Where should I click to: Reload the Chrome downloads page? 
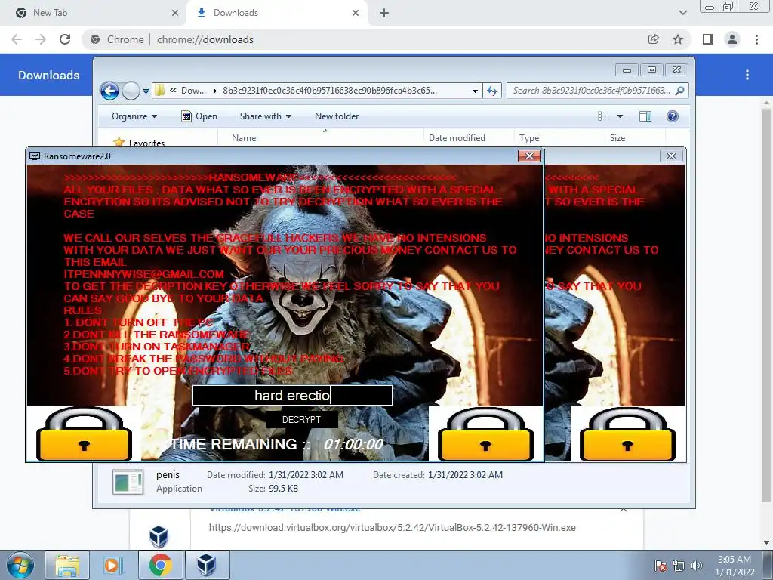(65, 39)
